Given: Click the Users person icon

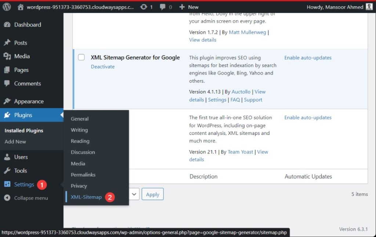Looking at the screenshot, I should point(7,157).
